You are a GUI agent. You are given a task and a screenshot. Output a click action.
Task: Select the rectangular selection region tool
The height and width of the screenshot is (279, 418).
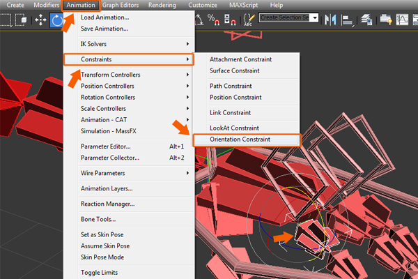click(6, 20)
